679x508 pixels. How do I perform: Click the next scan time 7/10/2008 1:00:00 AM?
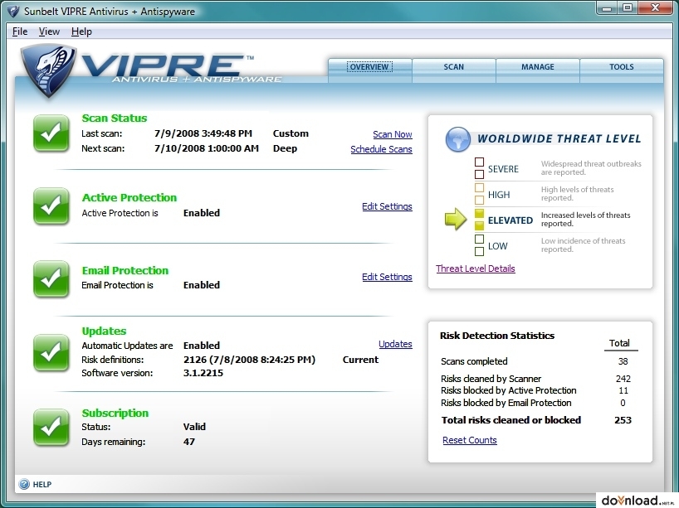click(207, 148)
